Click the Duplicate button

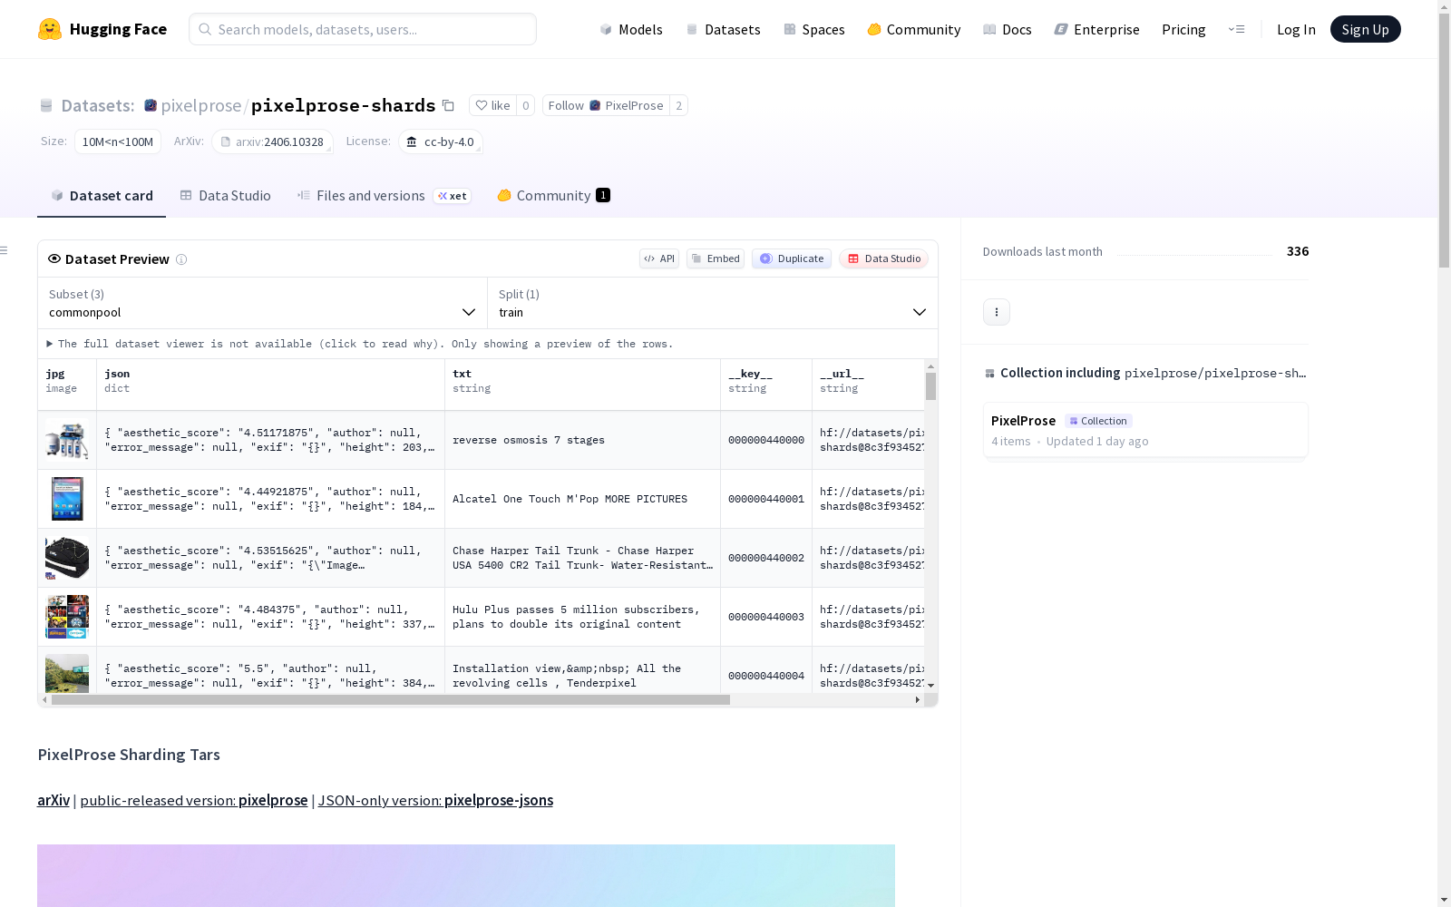[792, 258]
